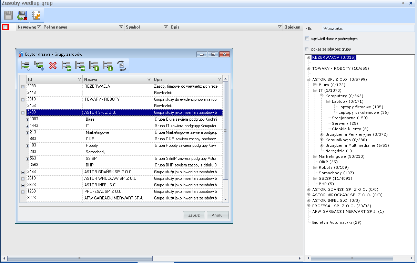Image resolution: width=417 pixels, height=263 pixels.
Task: Open filter on Pełna nazwa column
Action: click(x=121, y=27)
